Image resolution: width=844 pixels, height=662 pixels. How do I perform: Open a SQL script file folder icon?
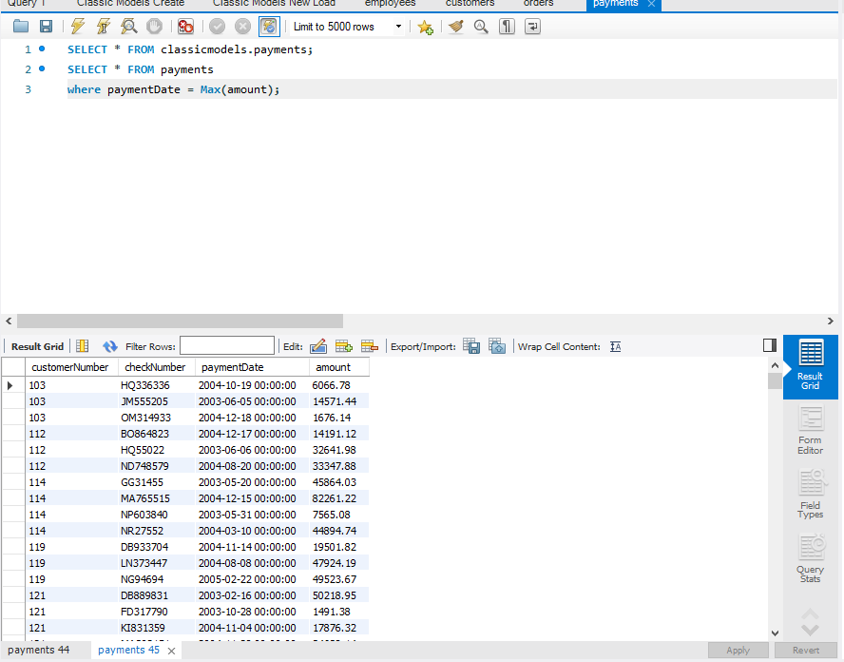tap(21, 27)
